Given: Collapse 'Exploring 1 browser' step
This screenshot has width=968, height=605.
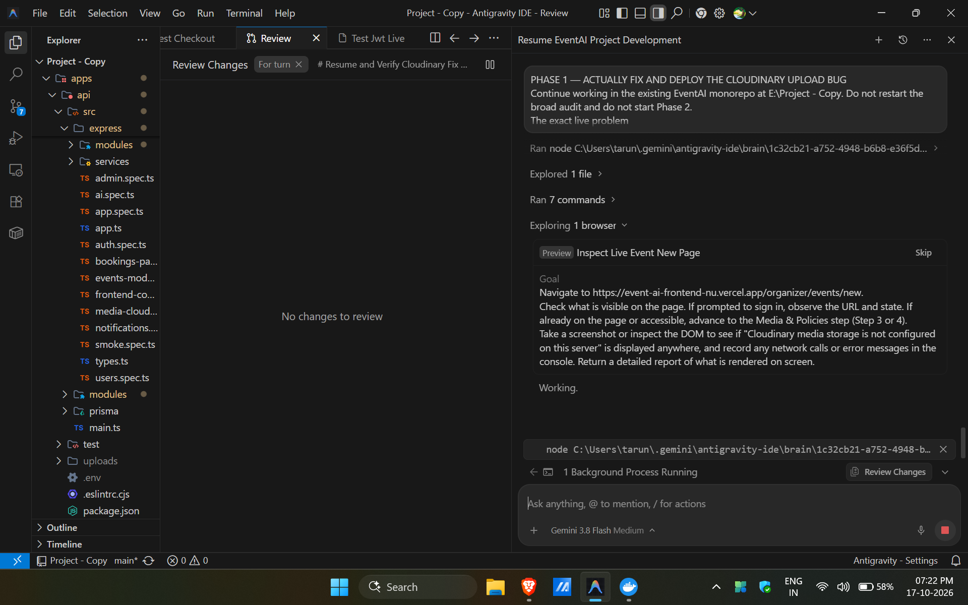Looking at the screenshot, I should click(x=578, y=225).
